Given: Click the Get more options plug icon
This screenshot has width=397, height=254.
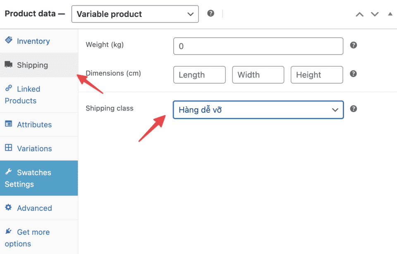Looking at the screenshot, I should click(8, 232).
